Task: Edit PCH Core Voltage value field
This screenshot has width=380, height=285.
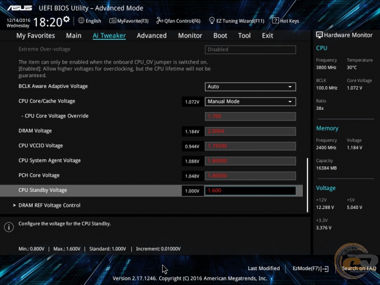Action: point(251,176)
